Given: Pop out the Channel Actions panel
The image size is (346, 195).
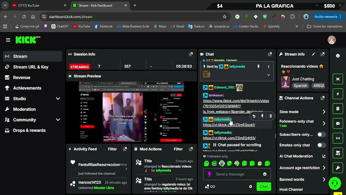Looking at the screenshot, I should (x=322, y=98).
